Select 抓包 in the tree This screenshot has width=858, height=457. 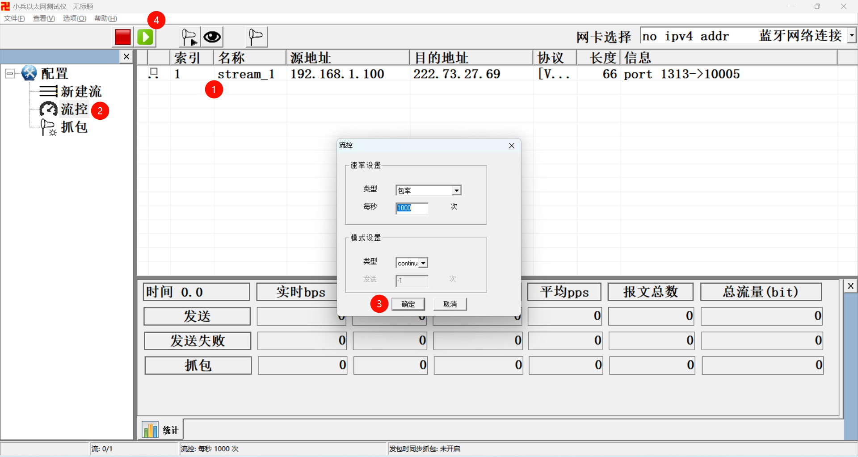click(74, 127)
